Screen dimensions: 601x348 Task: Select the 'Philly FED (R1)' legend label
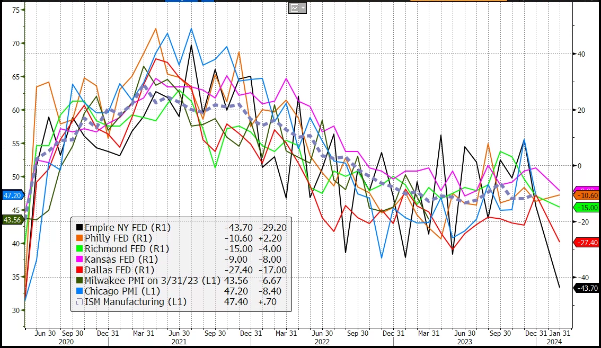[118, 238]
